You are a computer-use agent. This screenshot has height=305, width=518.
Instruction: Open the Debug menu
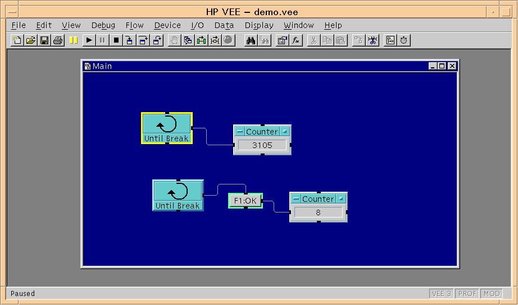click(x=103, y=25)
